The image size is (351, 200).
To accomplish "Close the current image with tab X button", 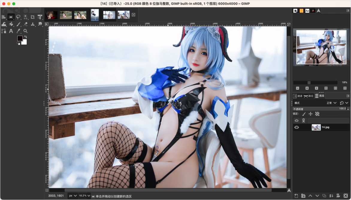I will pos(133,15).
